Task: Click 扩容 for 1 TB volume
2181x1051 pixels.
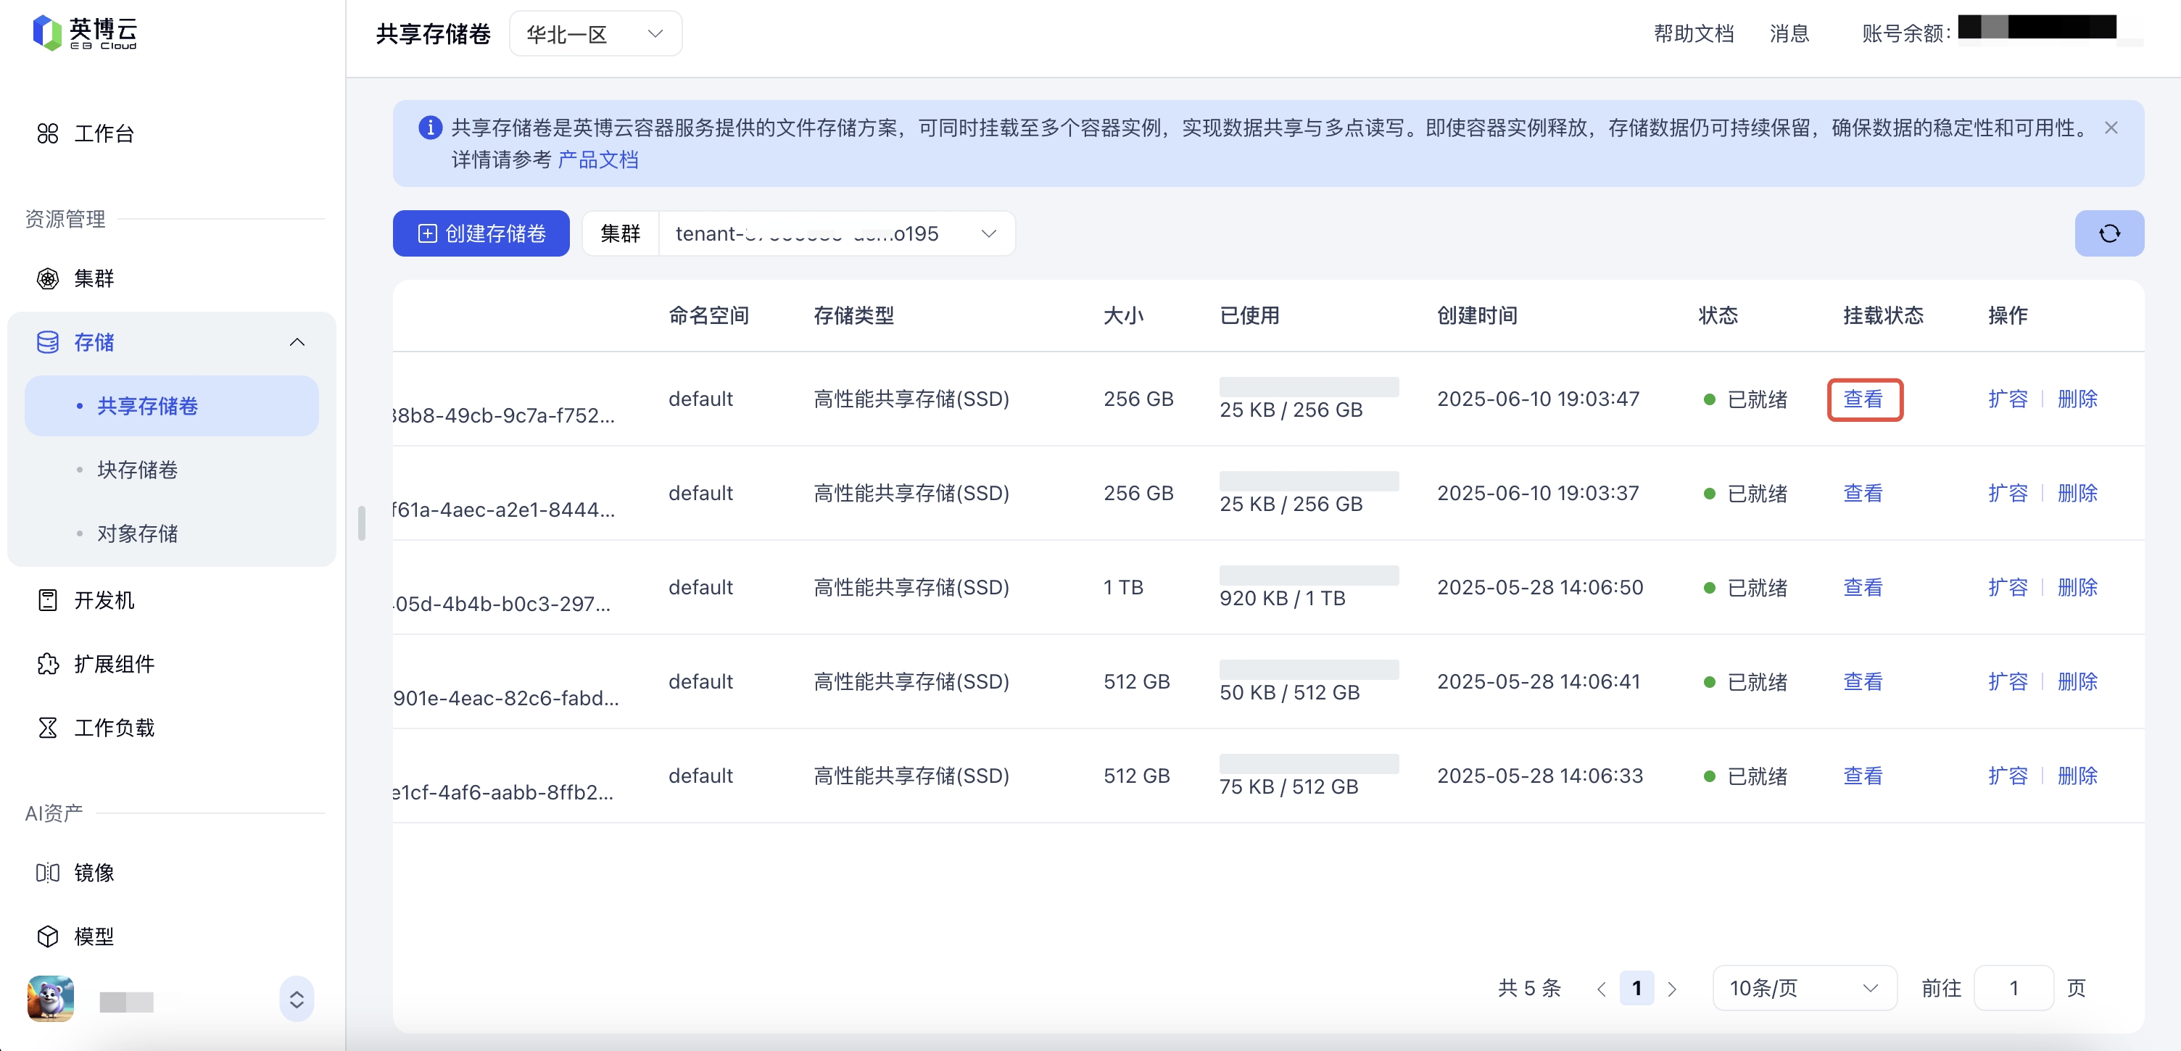Action: (x=2008, y=587)
